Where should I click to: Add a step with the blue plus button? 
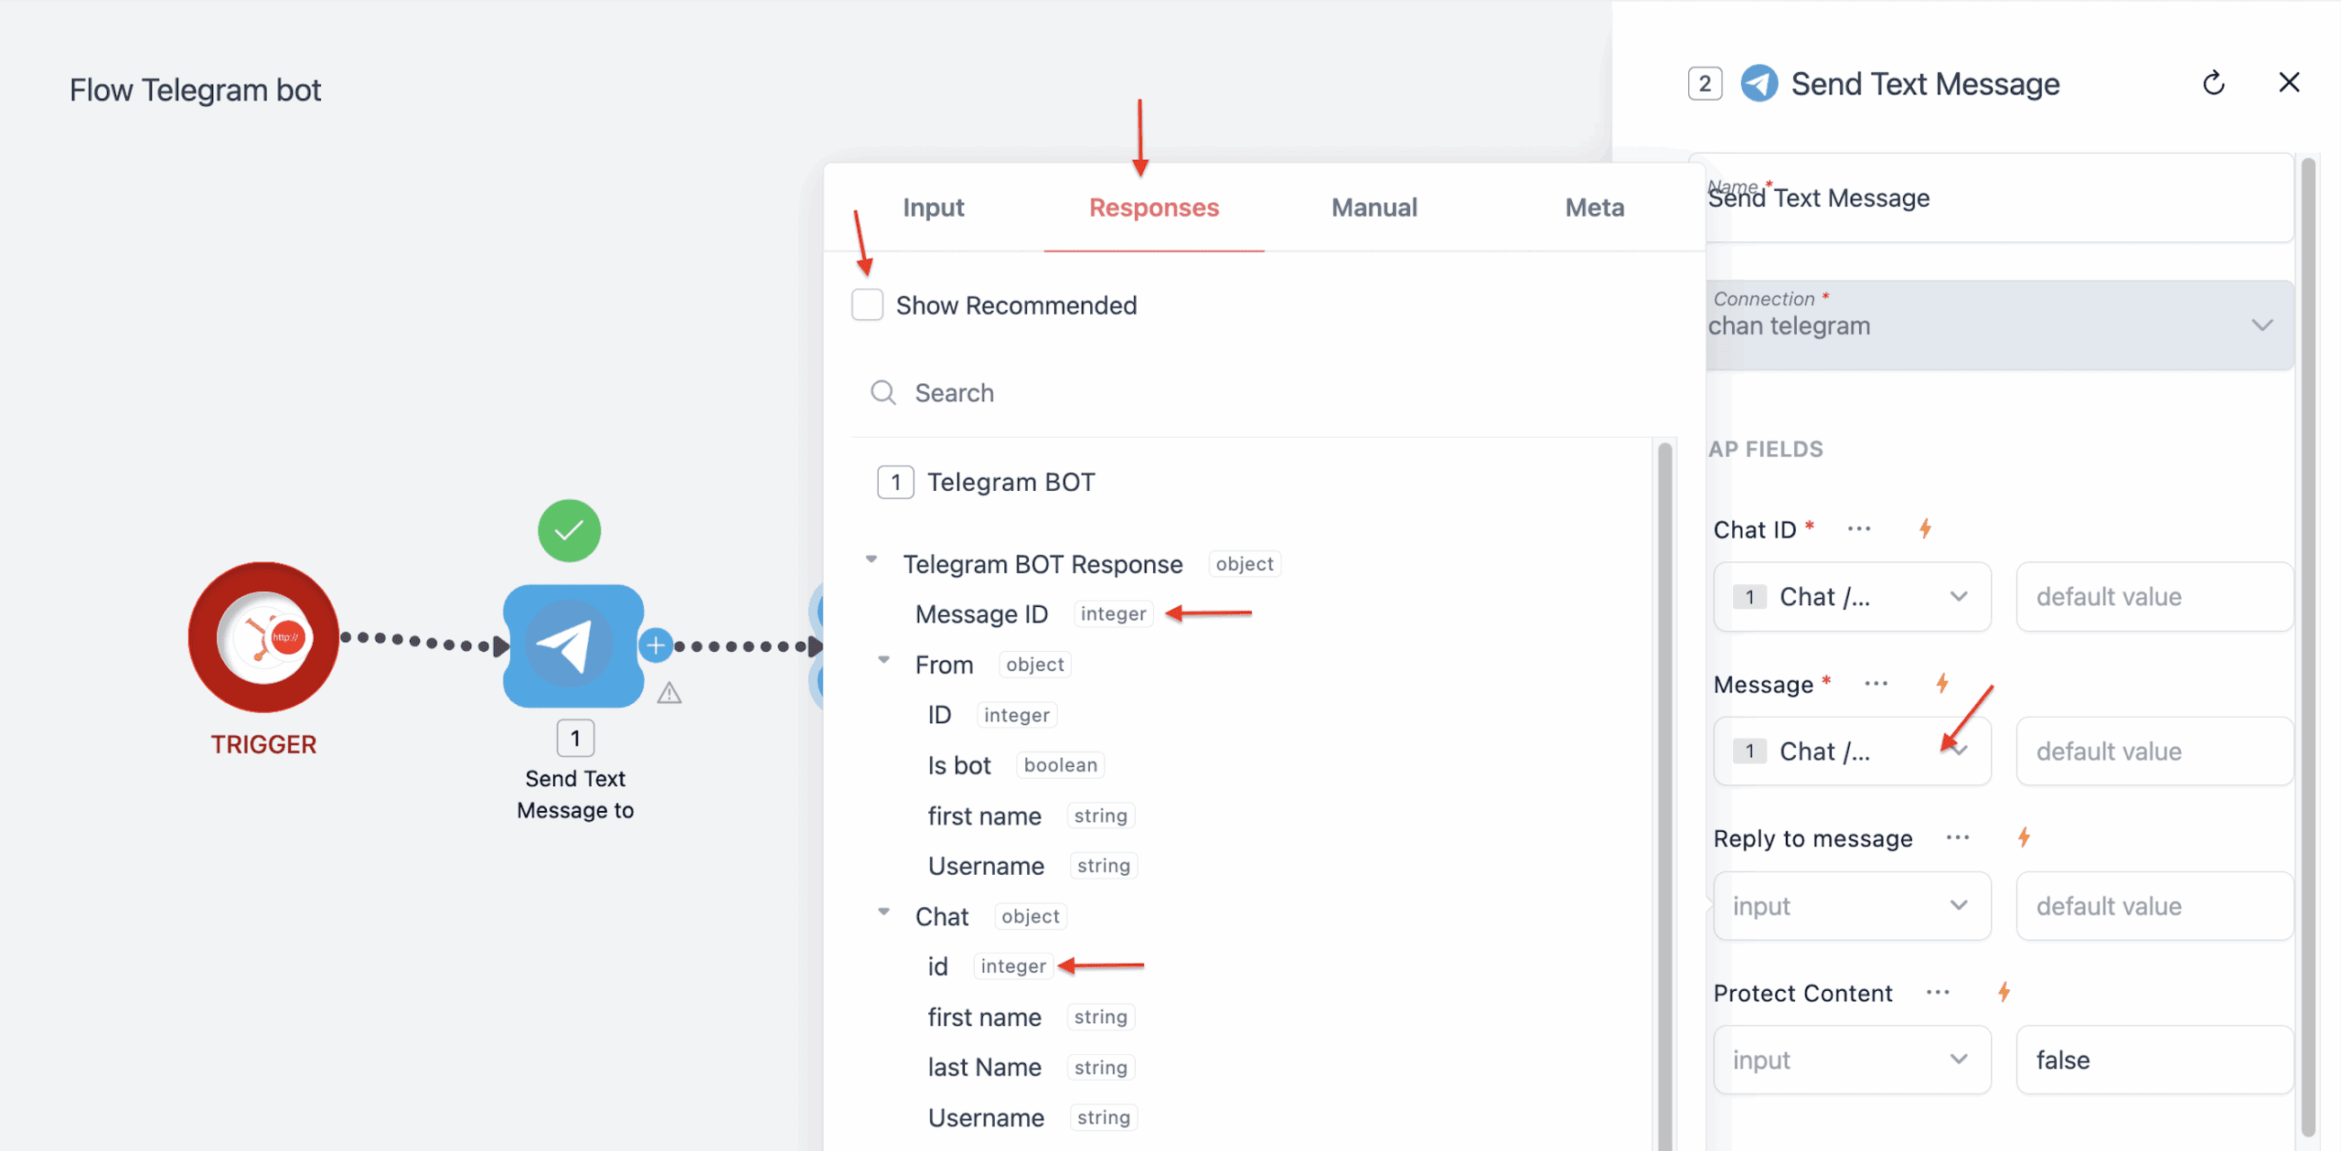pos(656,645)
